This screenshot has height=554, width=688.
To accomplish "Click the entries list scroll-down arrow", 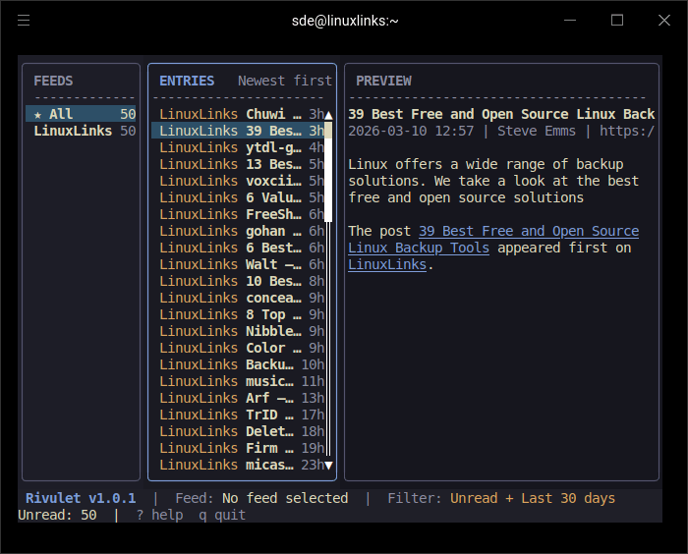I will coord(328,465).
